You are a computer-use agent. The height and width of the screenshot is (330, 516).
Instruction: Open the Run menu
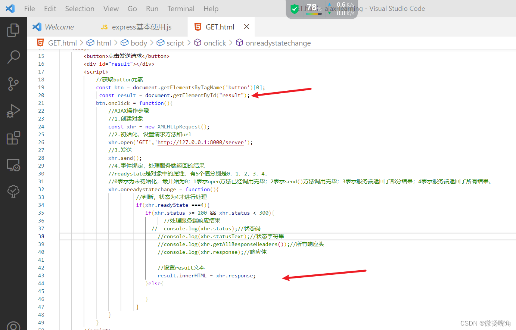pos(152,9)
